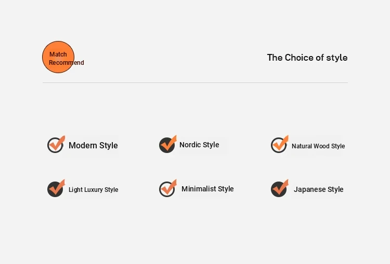Screen dimensions: 390x264
Task: Click the horizontal divider line
Action: 195,82
